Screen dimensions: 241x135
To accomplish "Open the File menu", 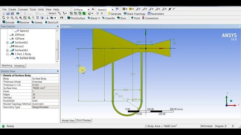I will point(5,9).
